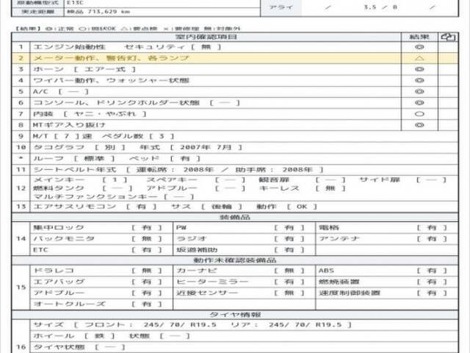Click the ◎ result in the A/C row
This screenshot has width=470, height=353.
click(x=419, y=91)
